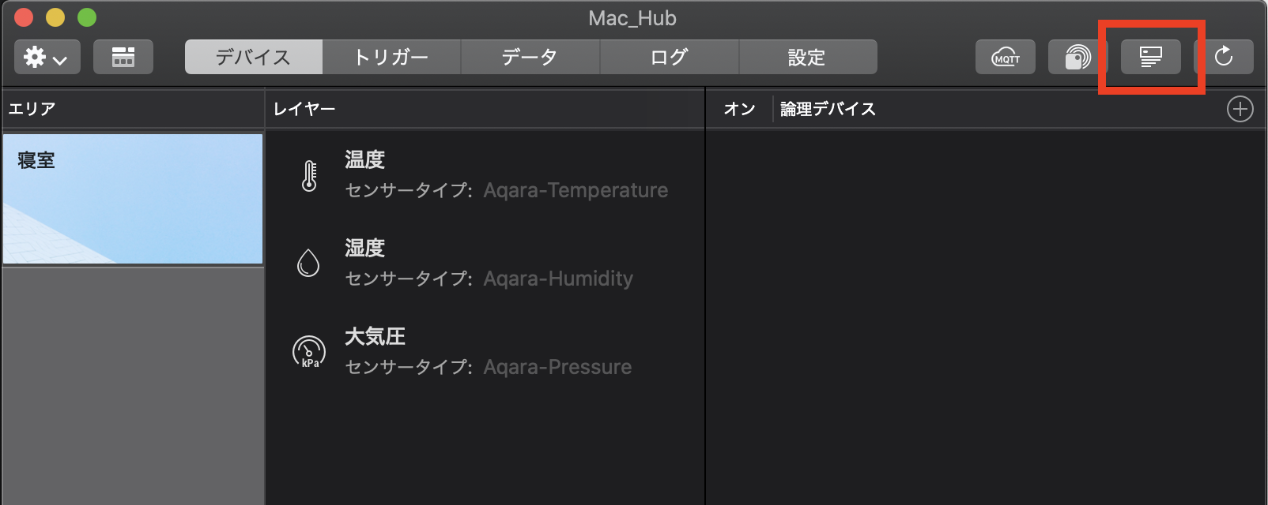Open the データ tab
Screen dimensions: 1268x505
(530, 57)
